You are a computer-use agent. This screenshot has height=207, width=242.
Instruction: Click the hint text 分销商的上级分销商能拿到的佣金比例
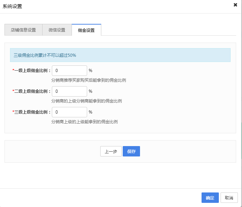[86, 101]
